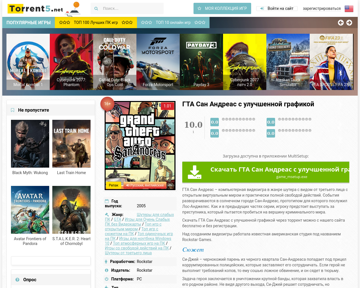Click the Репак label on the cover

click(x=114, y=185)
